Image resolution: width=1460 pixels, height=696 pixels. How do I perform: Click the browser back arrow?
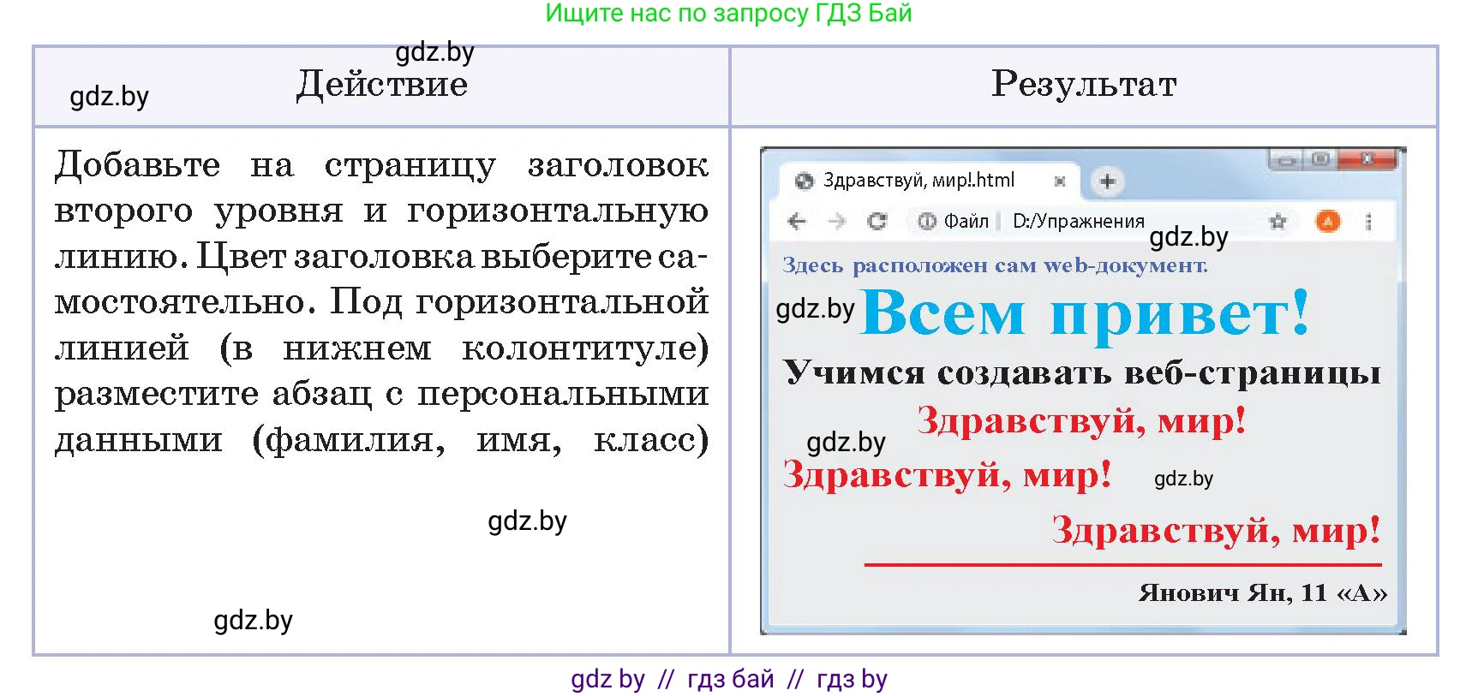[x=797, y=222]
